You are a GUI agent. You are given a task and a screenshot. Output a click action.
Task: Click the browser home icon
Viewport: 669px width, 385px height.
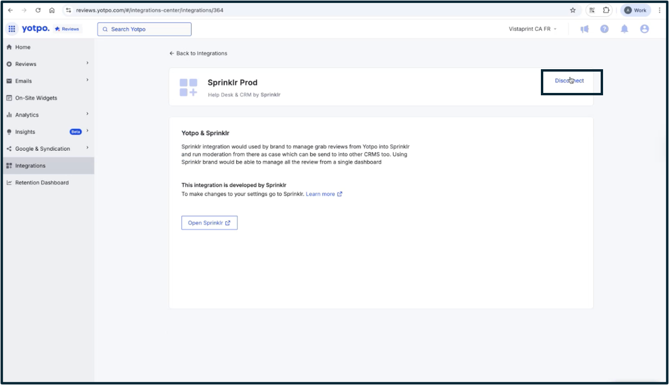(52, 10)
